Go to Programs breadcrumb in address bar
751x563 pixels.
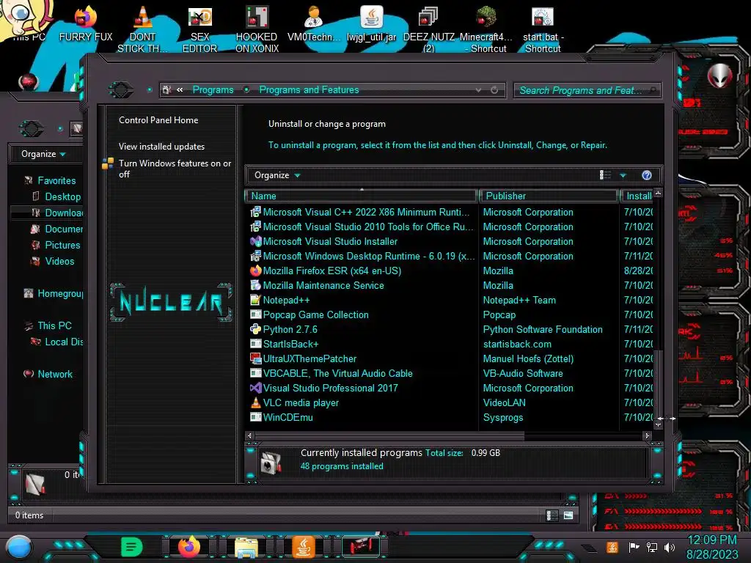(213, 89)
